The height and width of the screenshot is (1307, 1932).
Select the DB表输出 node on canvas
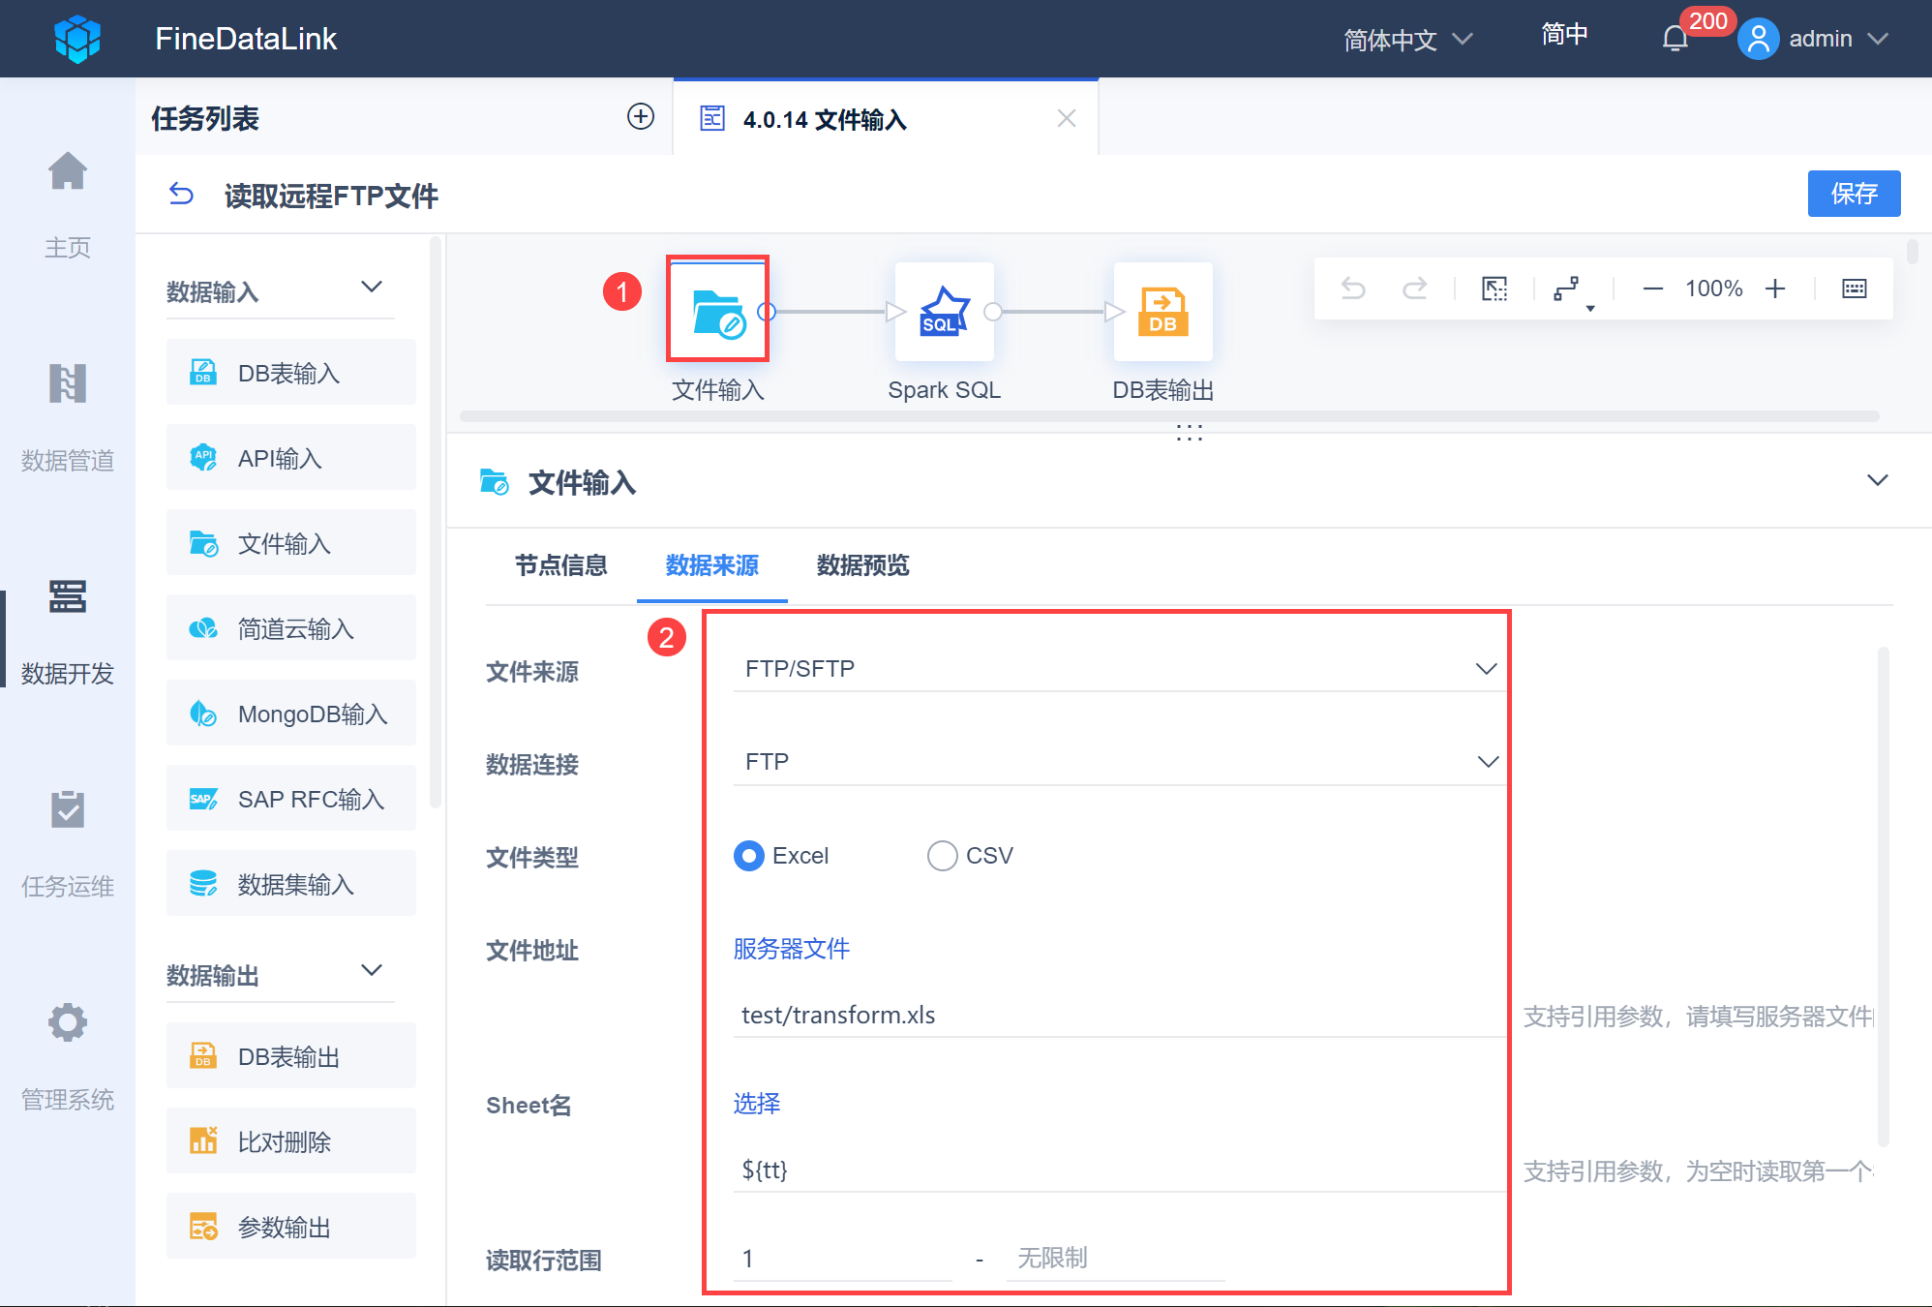point(1162,312)
